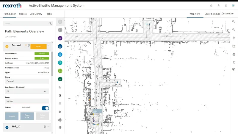
Task: Click the ActiveShuttle type value
Action: 43,72
